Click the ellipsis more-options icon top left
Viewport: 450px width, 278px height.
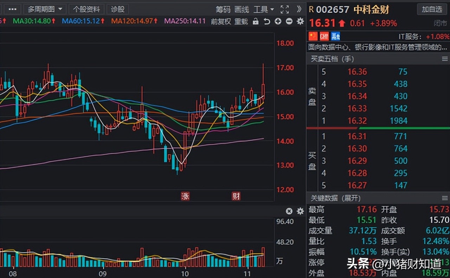click(x=12, y=9)
